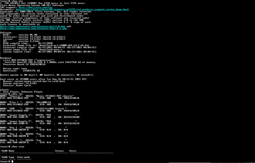
Task: Click the 'Hardware' section heading
Action: [x=6, y=58]
